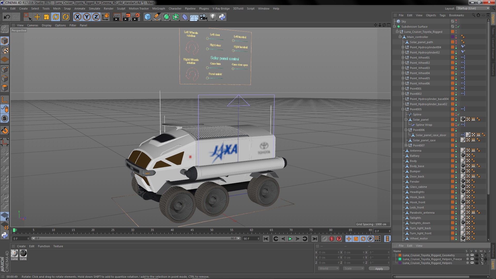Toggle Spline object enable checkmark

coord(459,114)
